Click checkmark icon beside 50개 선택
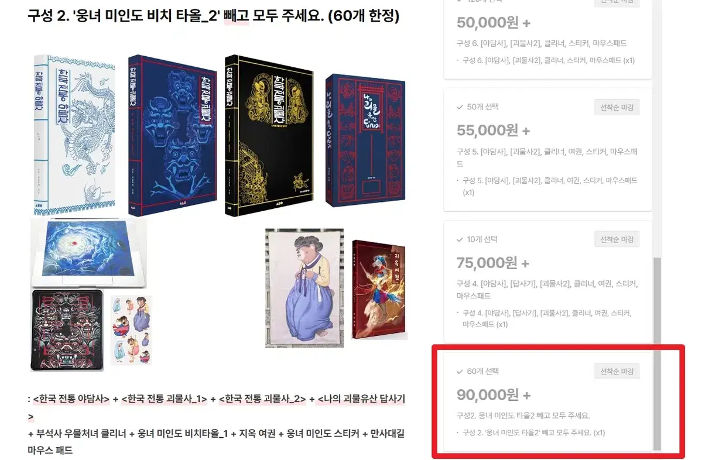702x460 pixels. (460, 108)
